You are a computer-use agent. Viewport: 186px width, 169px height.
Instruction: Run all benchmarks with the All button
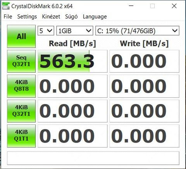coord(21,36)
